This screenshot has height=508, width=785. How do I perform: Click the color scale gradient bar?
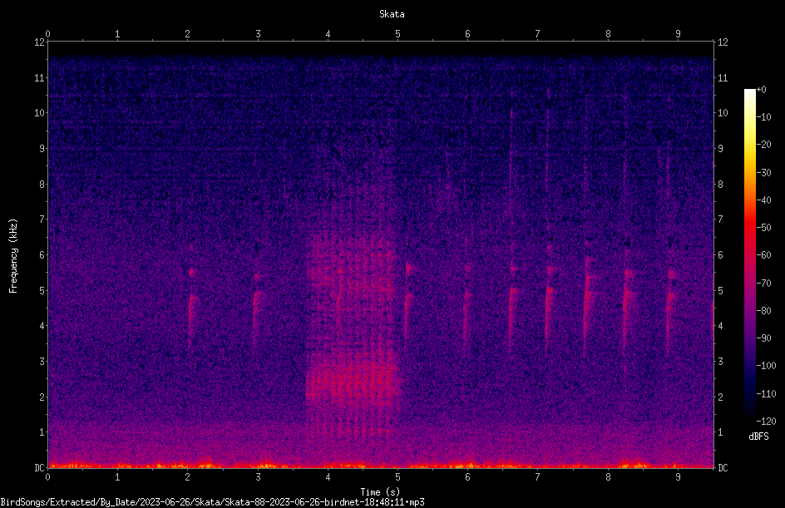[749, 254]
